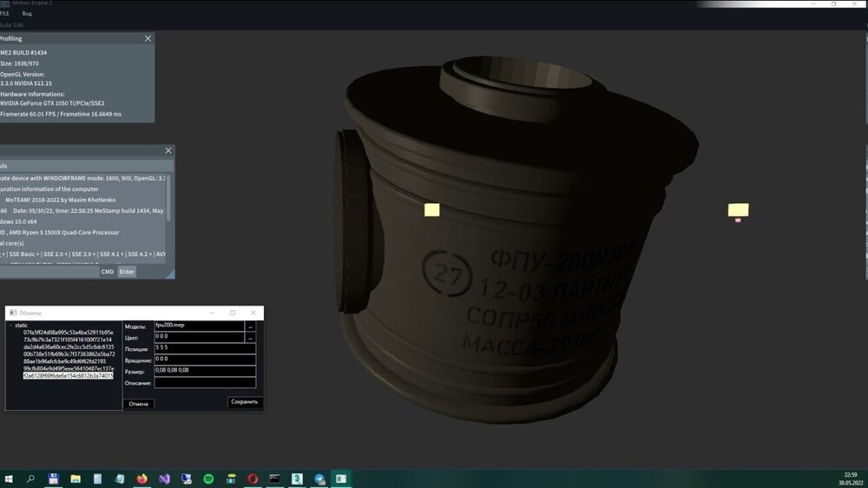Open the Вид menu
The height and width of the screenshot is (488, 868).
click(x=27, y=15)
